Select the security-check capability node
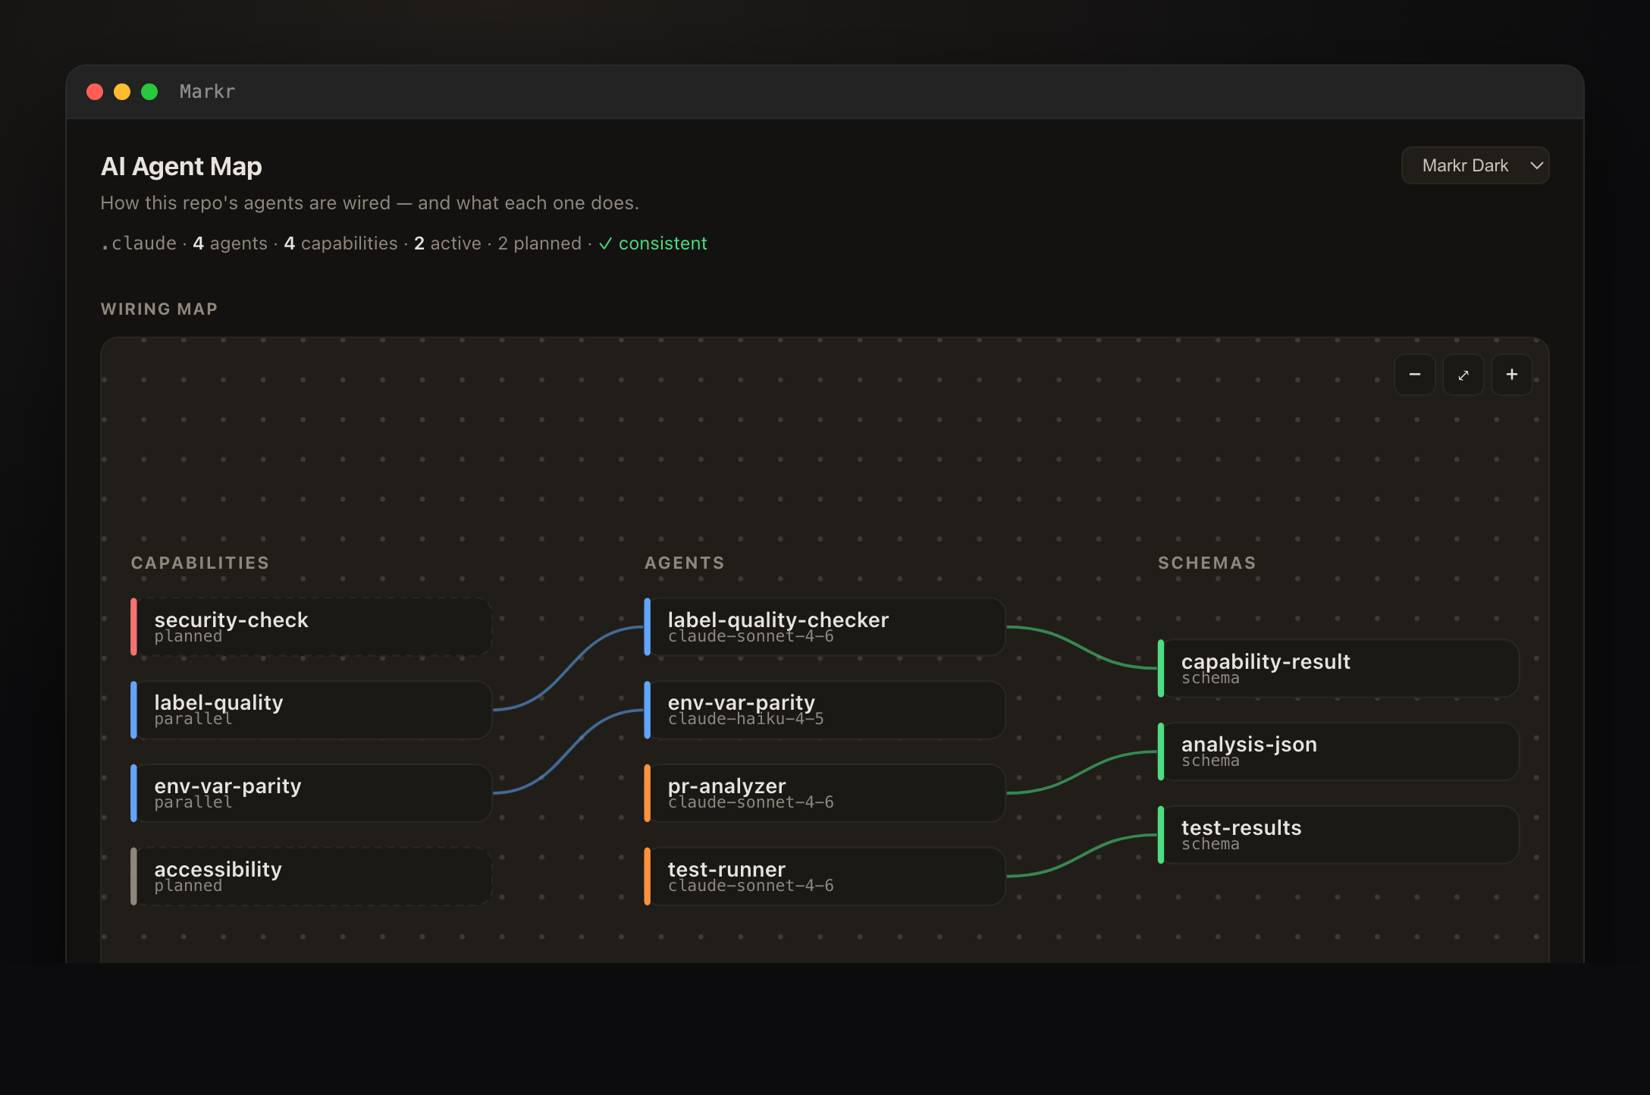 pyautogui.click(x=312, y=627)
